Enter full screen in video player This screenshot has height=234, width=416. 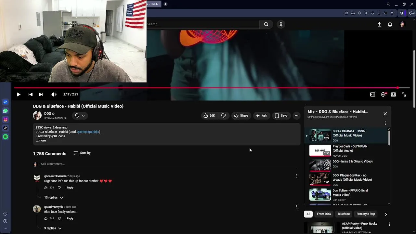[x=404, y=95]
